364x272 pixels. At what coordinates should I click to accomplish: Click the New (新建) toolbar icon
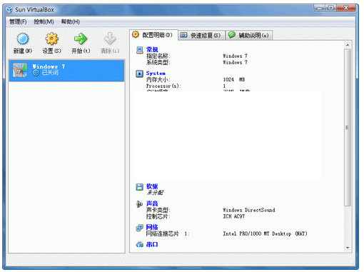point(23,39)
